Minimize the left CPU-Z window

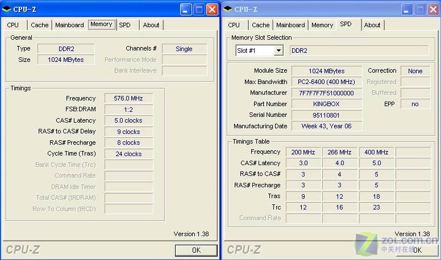click(186, 10)
